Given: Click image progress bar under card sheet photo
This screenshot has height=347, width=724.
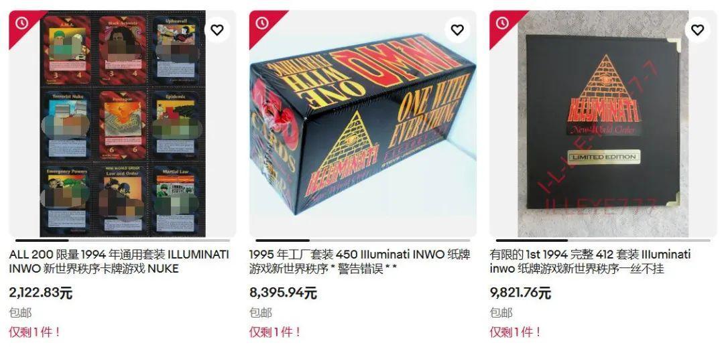Looking at the screenshot, I should click(123, 240).
